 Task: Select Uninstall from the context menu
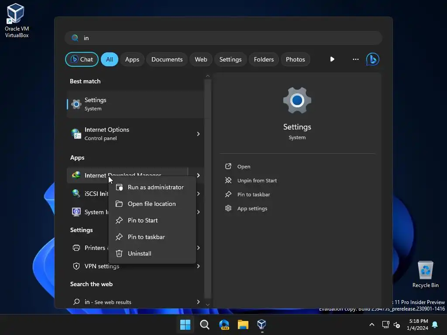coord(152,253)
